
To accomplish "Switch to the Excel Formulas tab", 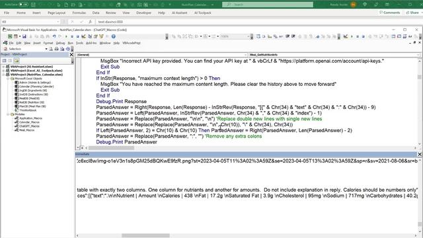I will click(79, 13).
